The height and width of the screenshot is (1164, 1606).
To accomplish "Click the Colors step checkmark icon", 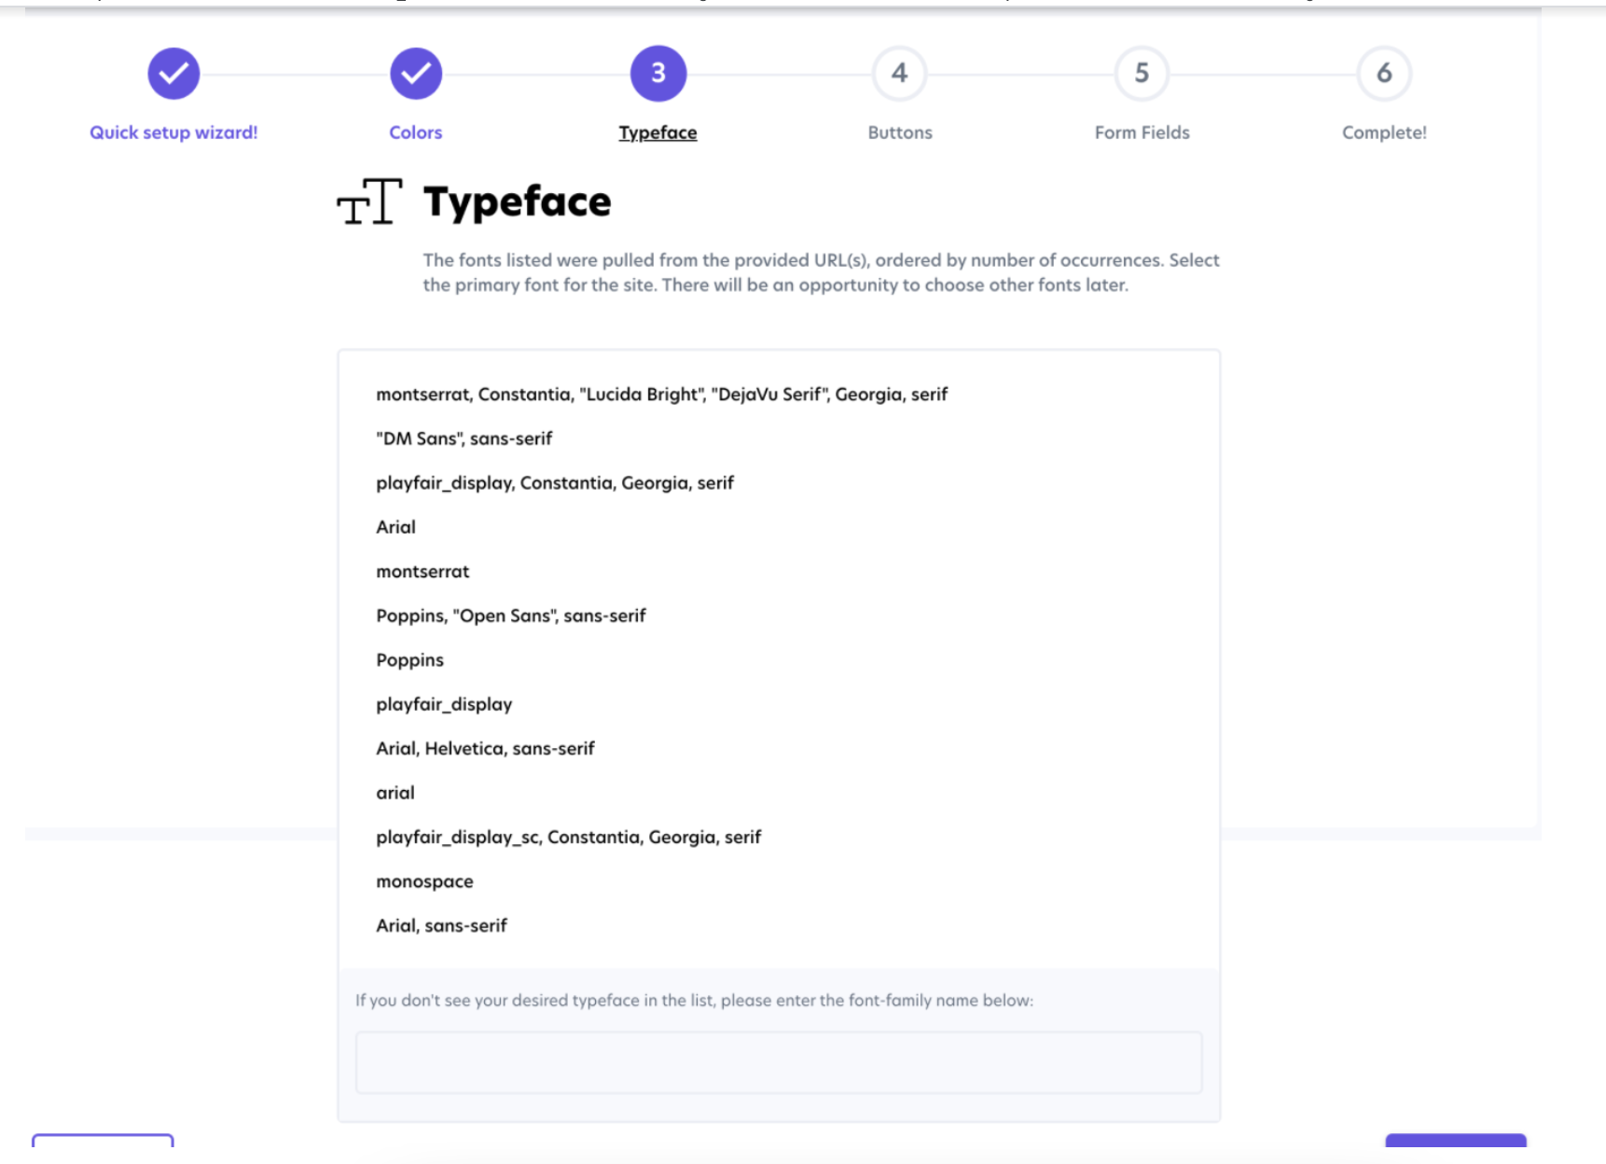I will (x=416, y=74).
